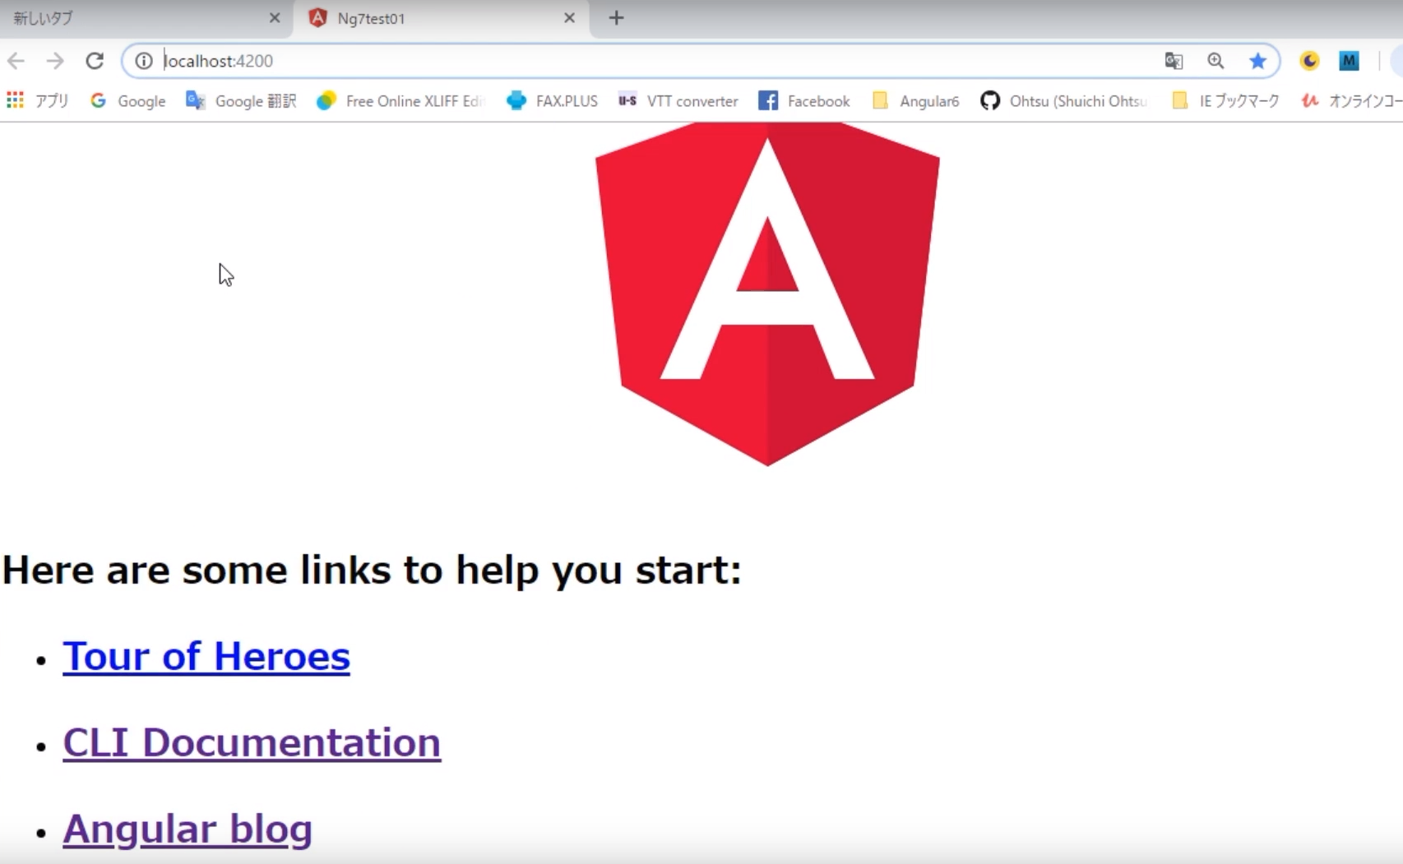Follow the Tour of Heroes link
The image size is (1403, 864).
click(206, 657)
